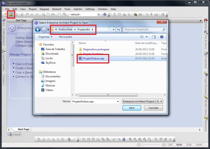
Task: Click the text 'A' tool in bottom toolbar
Action: [x=53, y=139]
